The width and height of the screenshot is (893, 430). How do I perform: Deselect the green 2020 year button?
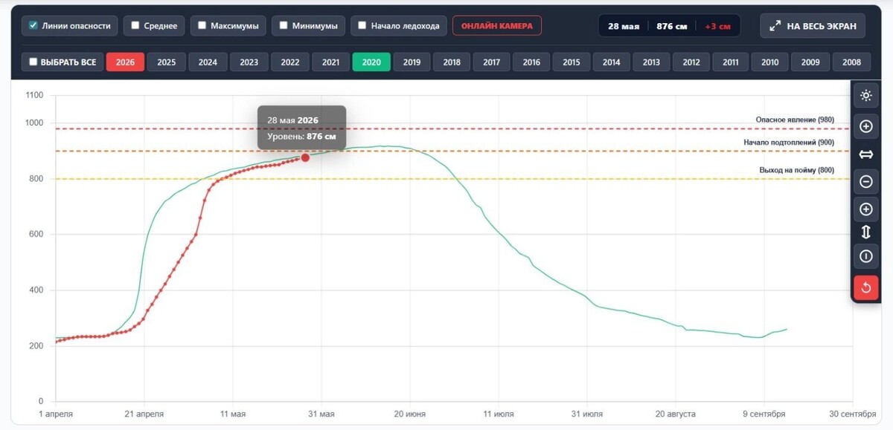[371, 62]
